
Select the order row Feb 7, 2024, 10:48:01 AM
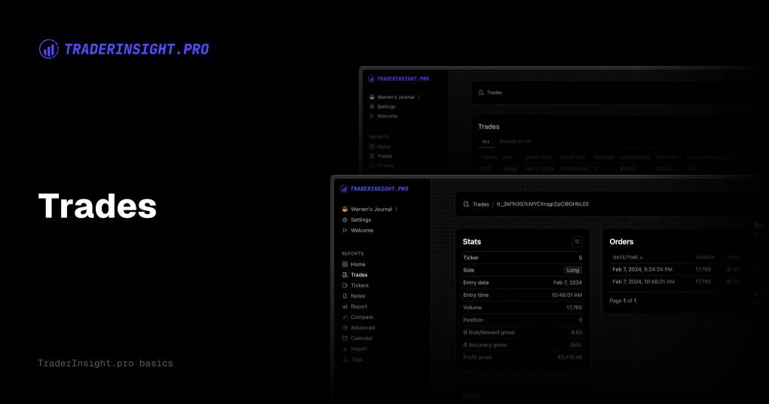pos(676,281)
